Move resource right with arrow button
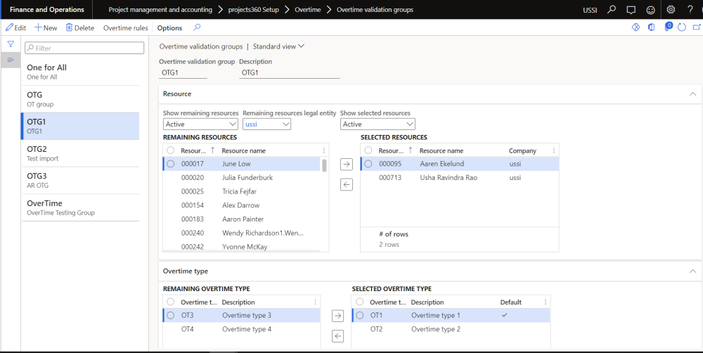Image resolution: width=703 pixels, height=353 pixels. click(346, 164)
